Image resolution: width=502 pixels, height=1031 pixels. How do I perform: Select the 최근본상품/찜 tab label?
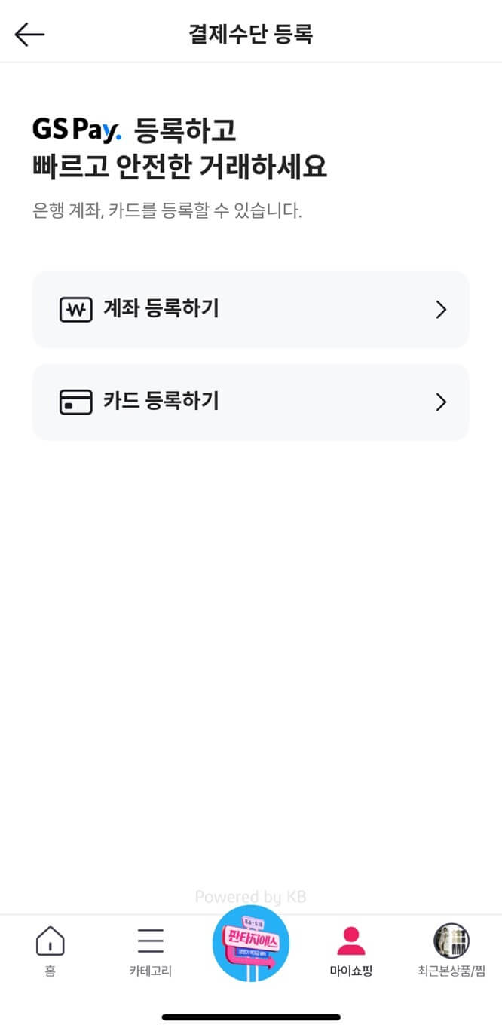coord(451,971)
